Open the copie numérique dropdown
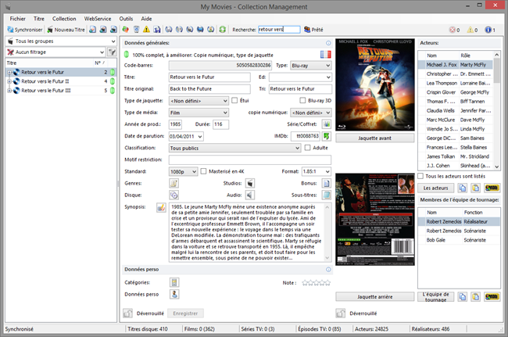Screen dimensions: 508x337 [x=311, y=113]
